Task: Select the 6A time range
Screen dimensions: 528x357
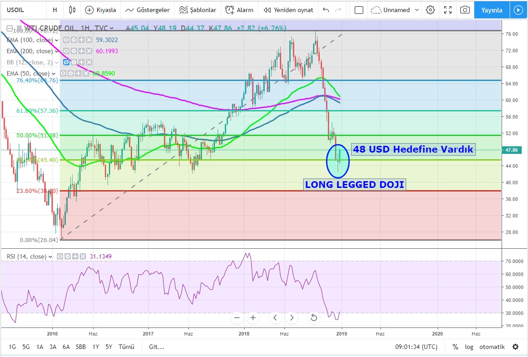Action: click(66, 347)
